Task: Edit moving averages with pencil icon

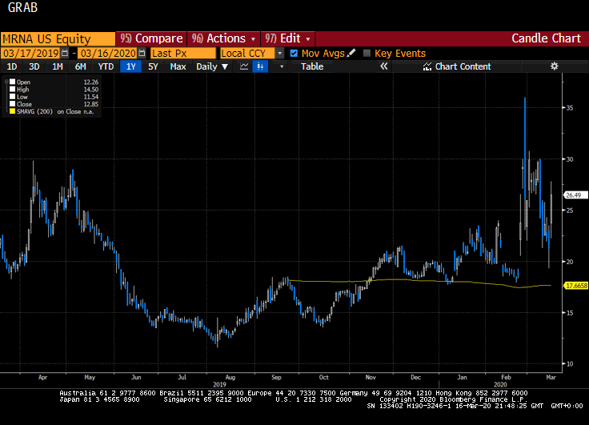Action: 351,53
